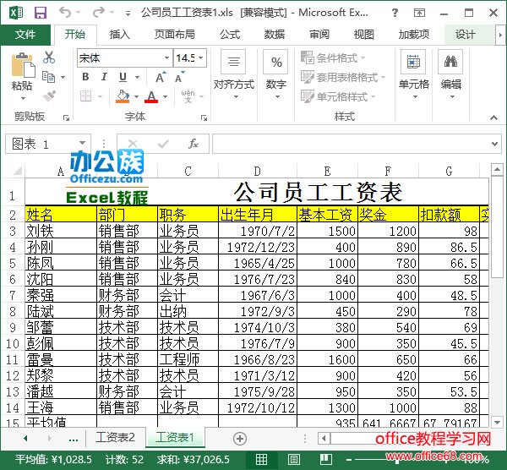
Task: Open the 编辑 binoculars editing group
Action: pyautogui.click(x=450, y=70)
